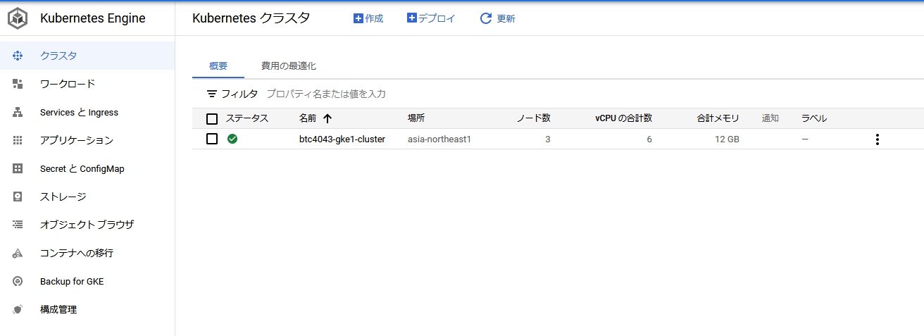Click the ステータス column header

247,118
